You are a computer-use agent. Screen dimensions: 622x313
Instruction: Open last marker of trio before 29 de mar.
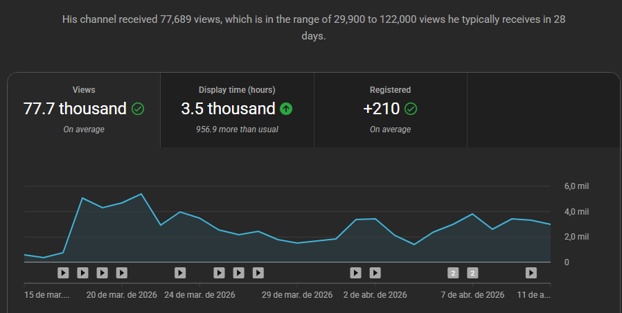[258, 273]
